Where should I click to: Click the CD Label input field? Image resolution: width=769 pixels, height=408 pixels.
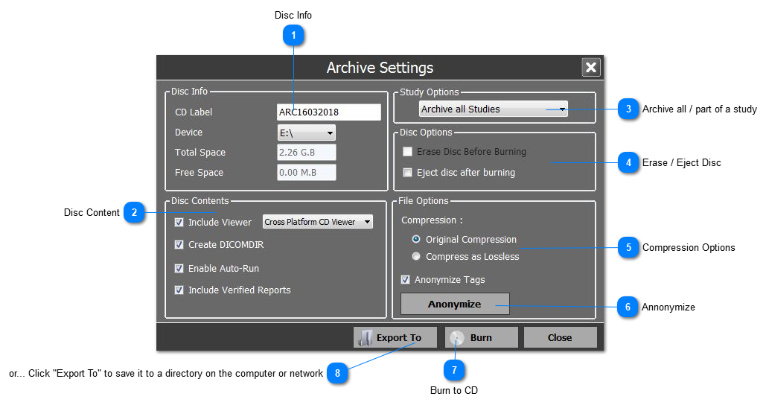coord(328,112)
